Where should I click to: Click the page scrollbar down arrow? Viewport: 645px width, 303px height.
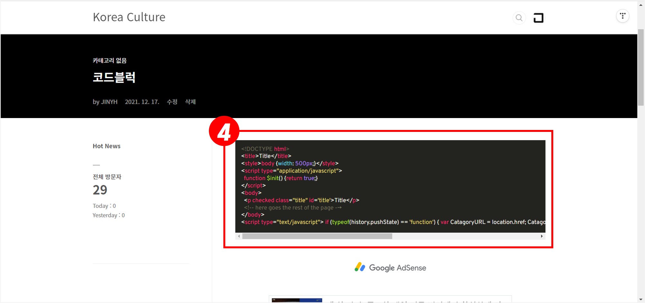click(x=641, y=299)
